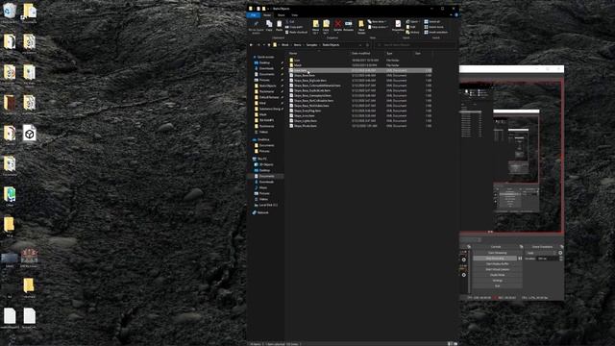This screenshot has height=346, width=615.
Task: Switch to the Share ribbon tab
Action: click(x=281, y=15)
